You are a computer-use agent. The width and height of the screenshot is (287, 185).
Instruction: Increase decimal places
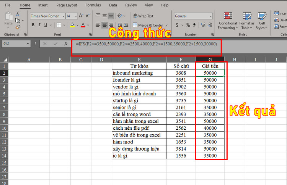point(203,25)
